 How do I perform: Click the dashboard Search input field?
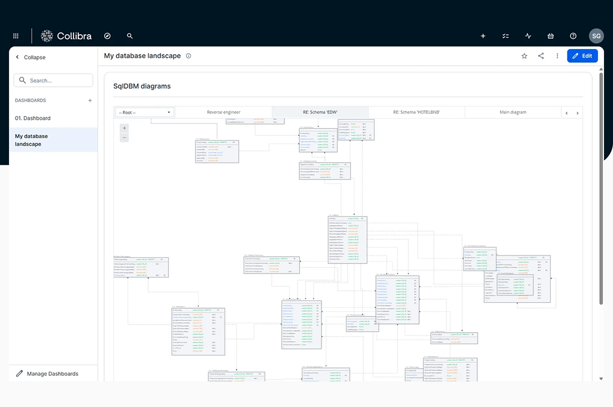pyautogui.click(x=54, y=80)
